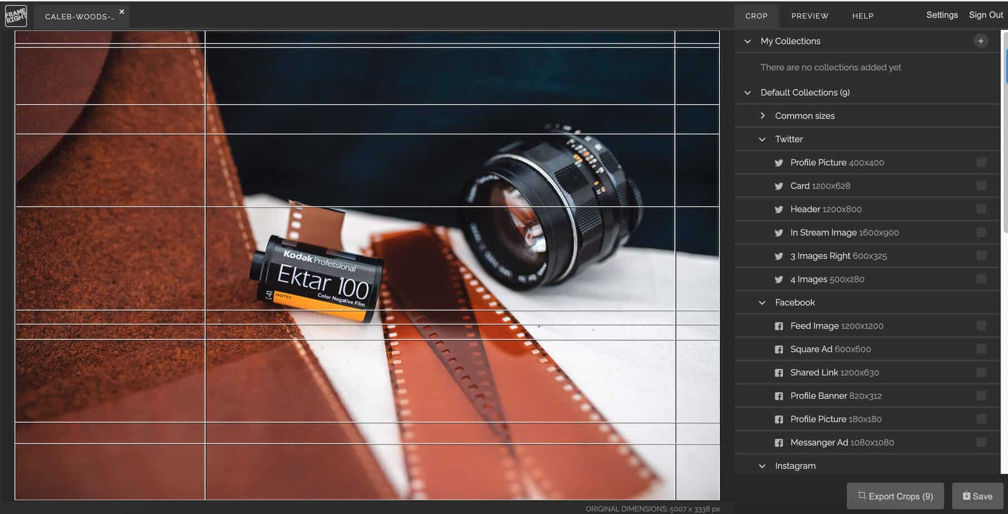Click Facebook icon beside Feed Image

pos(779,327)
